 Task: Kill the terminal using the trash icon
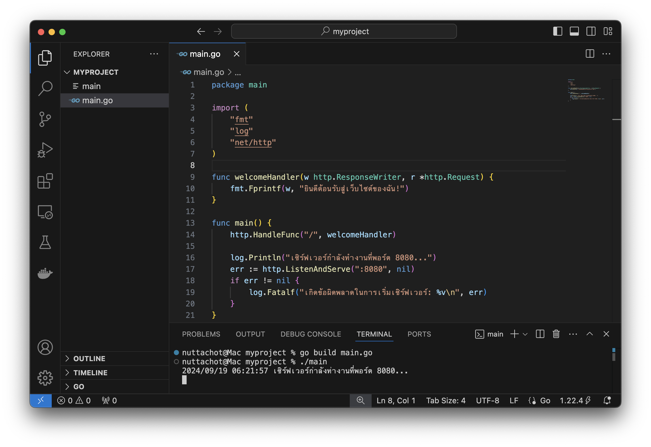pos(556,334)
